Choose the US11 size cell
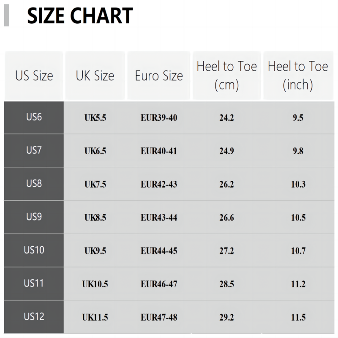The image size is (338, 338). click(34, 283)
